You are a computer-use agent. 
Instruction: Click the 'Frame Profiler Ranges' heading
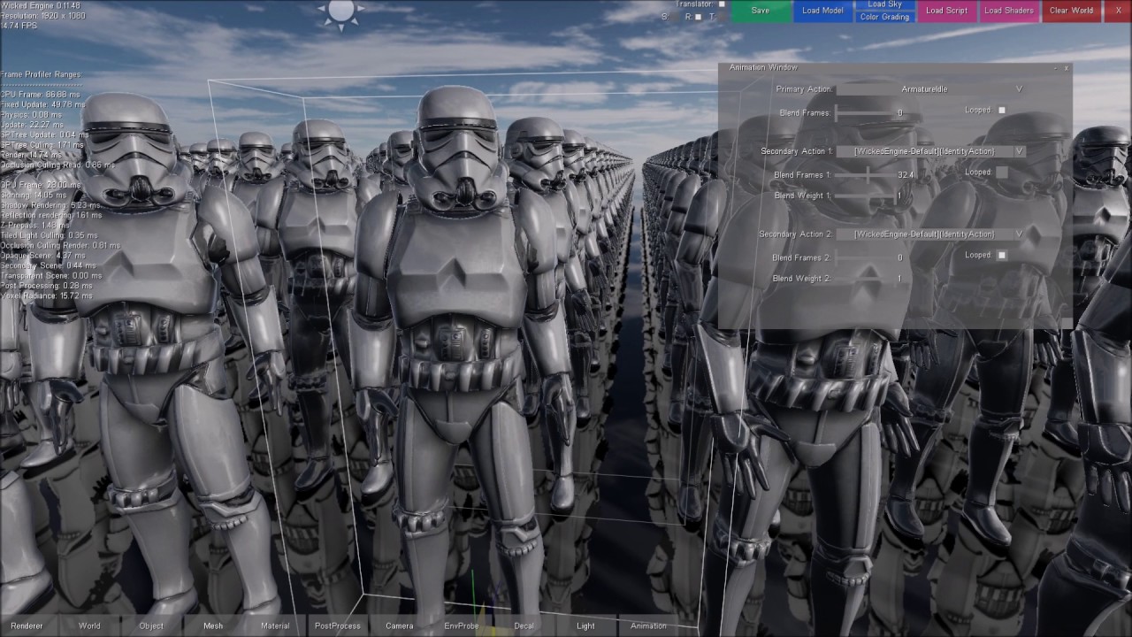(42, 75)
